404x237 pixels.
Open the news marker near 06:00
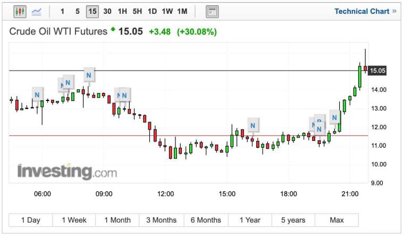coord(37,95)
